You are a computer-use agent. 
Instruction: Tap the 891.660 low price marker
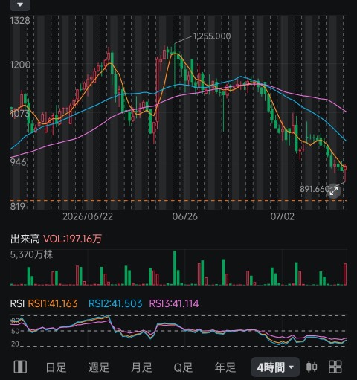tap(315, 189)
